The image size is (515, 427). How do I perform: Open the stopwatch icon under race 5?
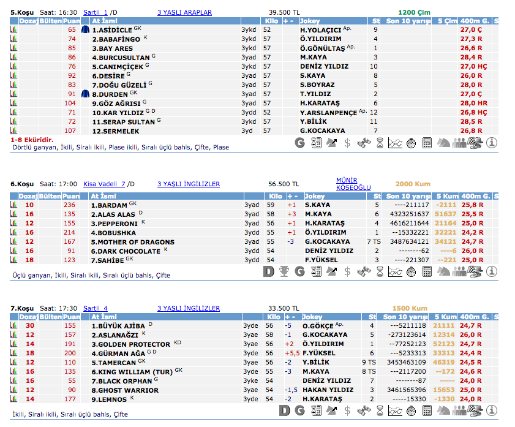[x=411, y=143]
